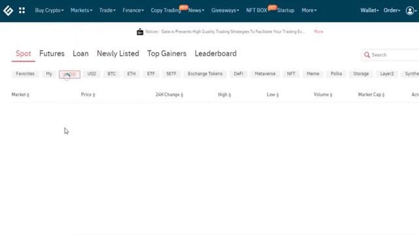Sort by Volume column arrows
The height and width of the screenshot is (235, 419).
331,95
